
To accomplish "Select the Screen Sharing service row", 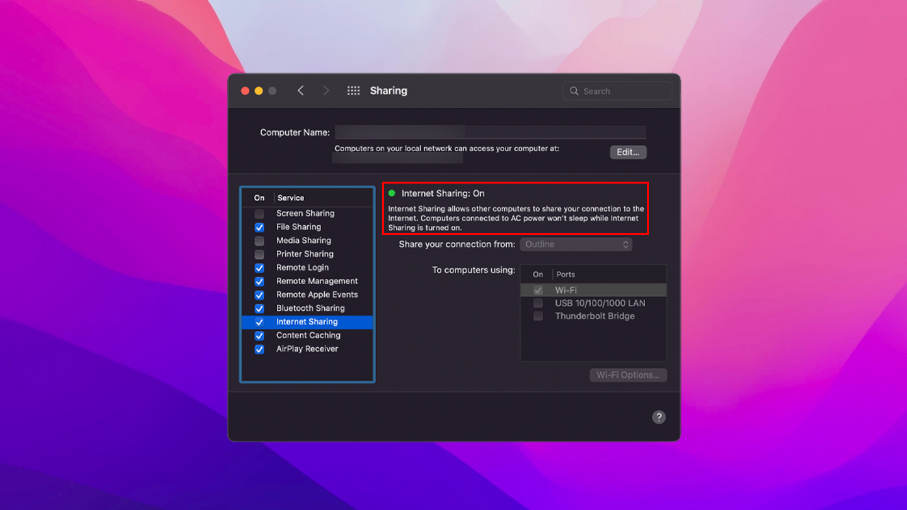I will (307, 213).
